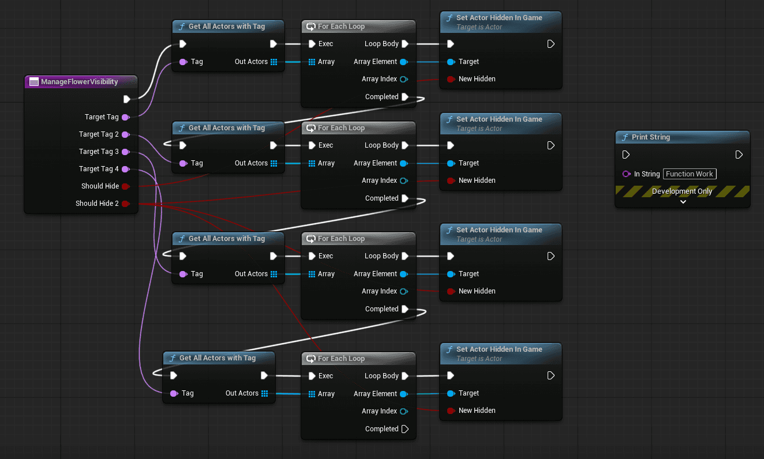Click the Function Work text field on Print String
Image resolution: width=764 pixels, height=459 pixels.
click(689, 174)
